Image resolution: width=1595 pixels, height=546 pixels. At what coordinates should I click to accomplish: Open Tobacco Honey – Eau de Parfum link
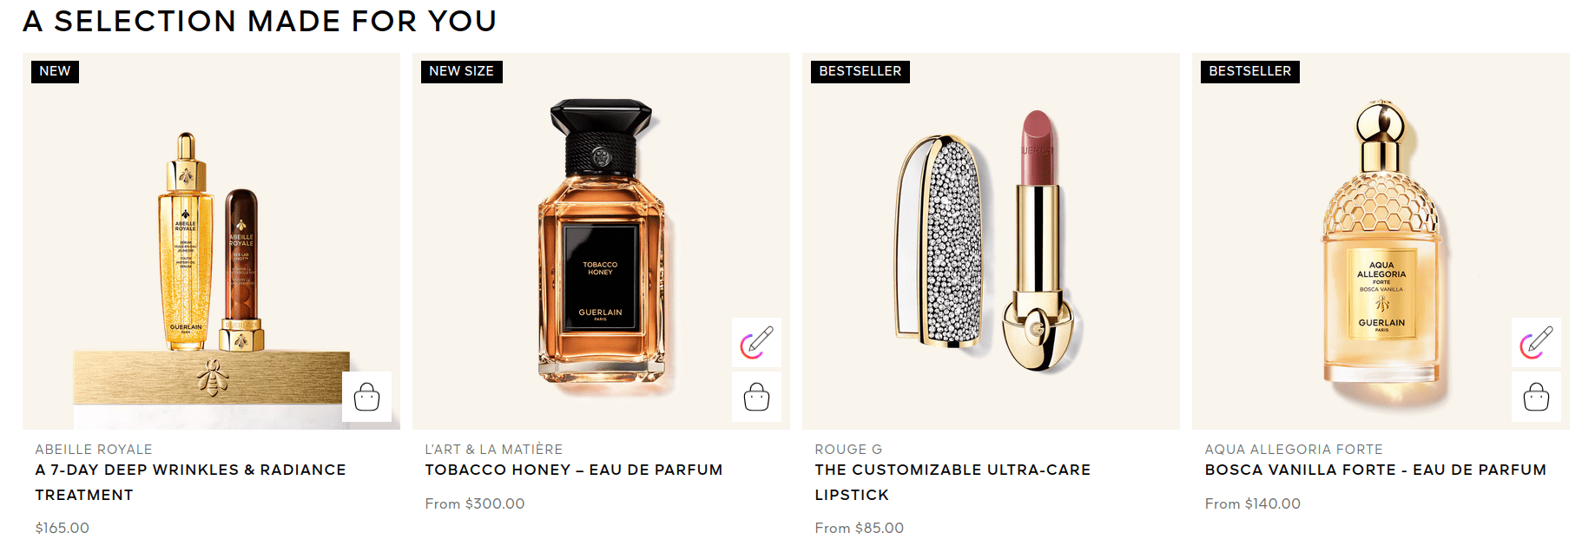tap(574, 470)
